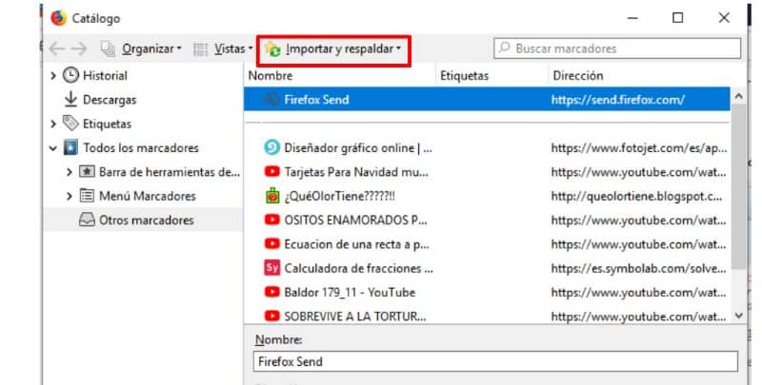Expand the Historial tree node
This screenshot has width=762, height=385.
[53, 76]
